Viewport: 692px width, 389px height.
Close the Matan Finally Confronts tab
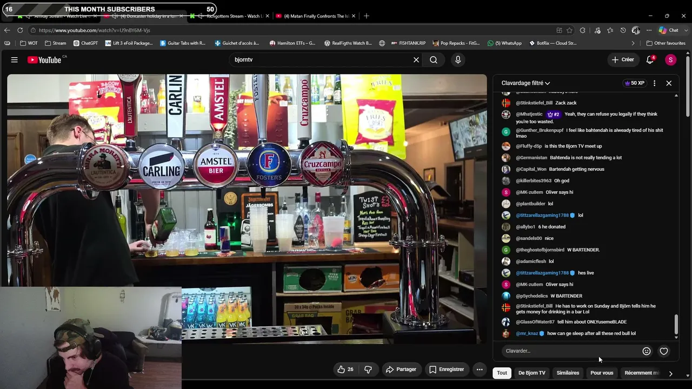354,16
